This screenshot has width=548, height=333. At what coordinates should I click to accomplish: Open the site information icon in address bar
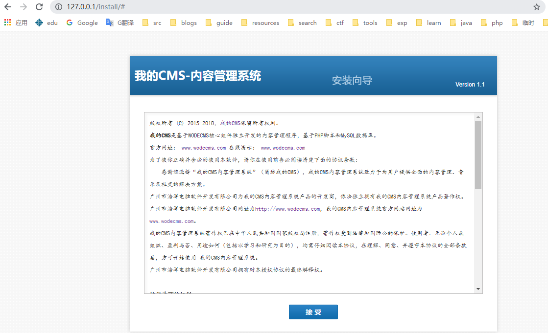pos(58,7)
